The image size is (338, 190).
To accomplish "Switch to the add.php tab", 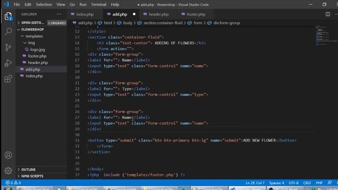I will (120, 14).
